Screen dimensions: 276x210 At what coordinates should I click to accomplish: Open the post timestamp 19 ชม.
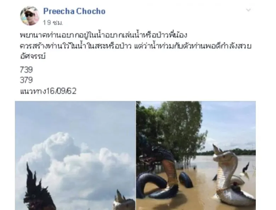tap(53, 23)
